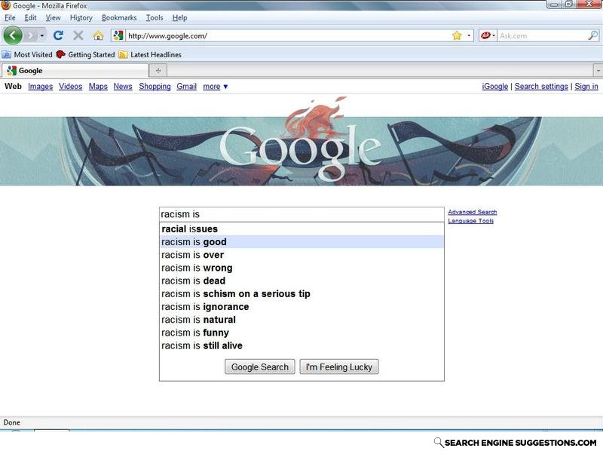Open the Maps link

[98, 87]
